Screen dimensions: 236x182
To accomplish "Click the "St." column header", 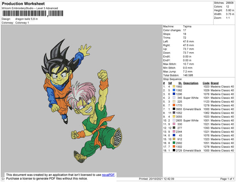I will pos(180,83).
